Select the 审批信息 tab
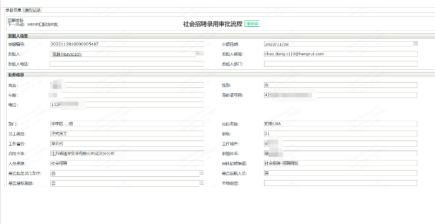435x224 pixels. (x=13, y=11)
